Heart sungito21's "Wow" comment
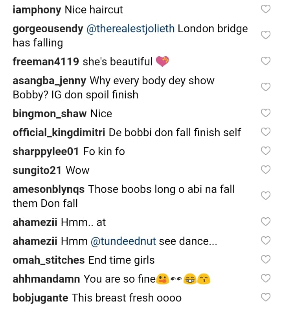Image resolution: width=283 pixels, height=311 pixels. pos(266,170)
